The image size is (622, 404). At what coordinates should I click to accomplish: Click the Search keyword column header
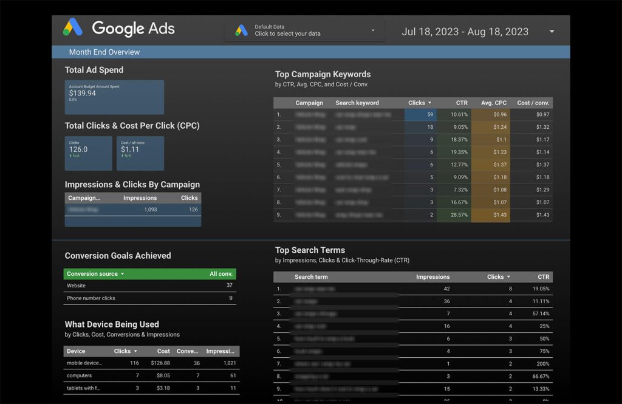pos(357,103)
